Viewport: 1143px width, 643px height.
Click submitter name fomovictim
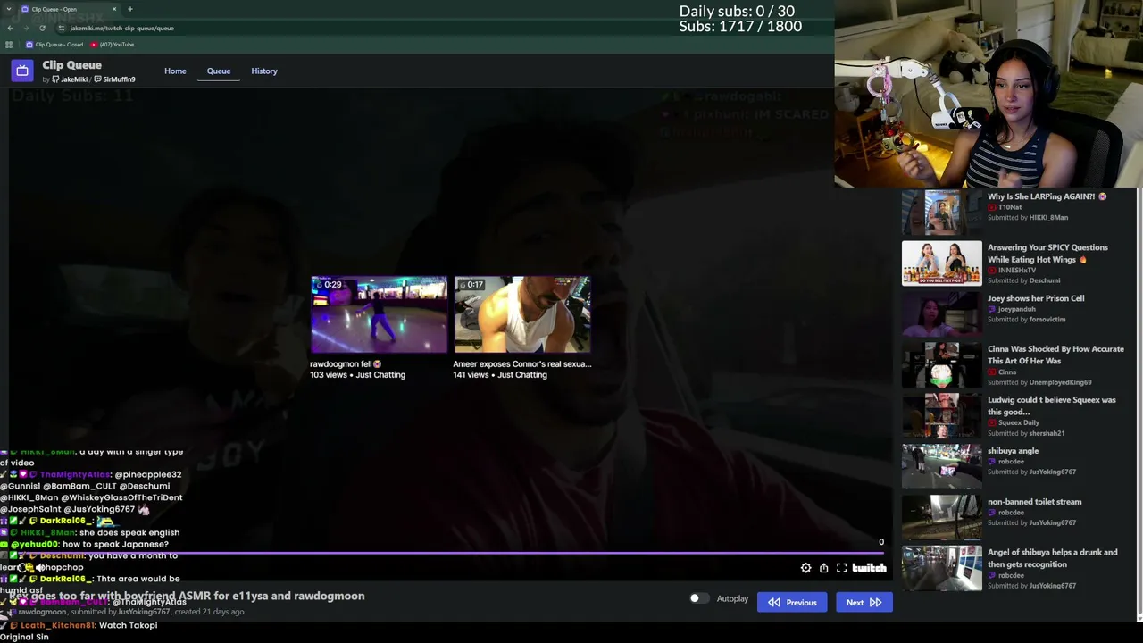point(1047,319)
